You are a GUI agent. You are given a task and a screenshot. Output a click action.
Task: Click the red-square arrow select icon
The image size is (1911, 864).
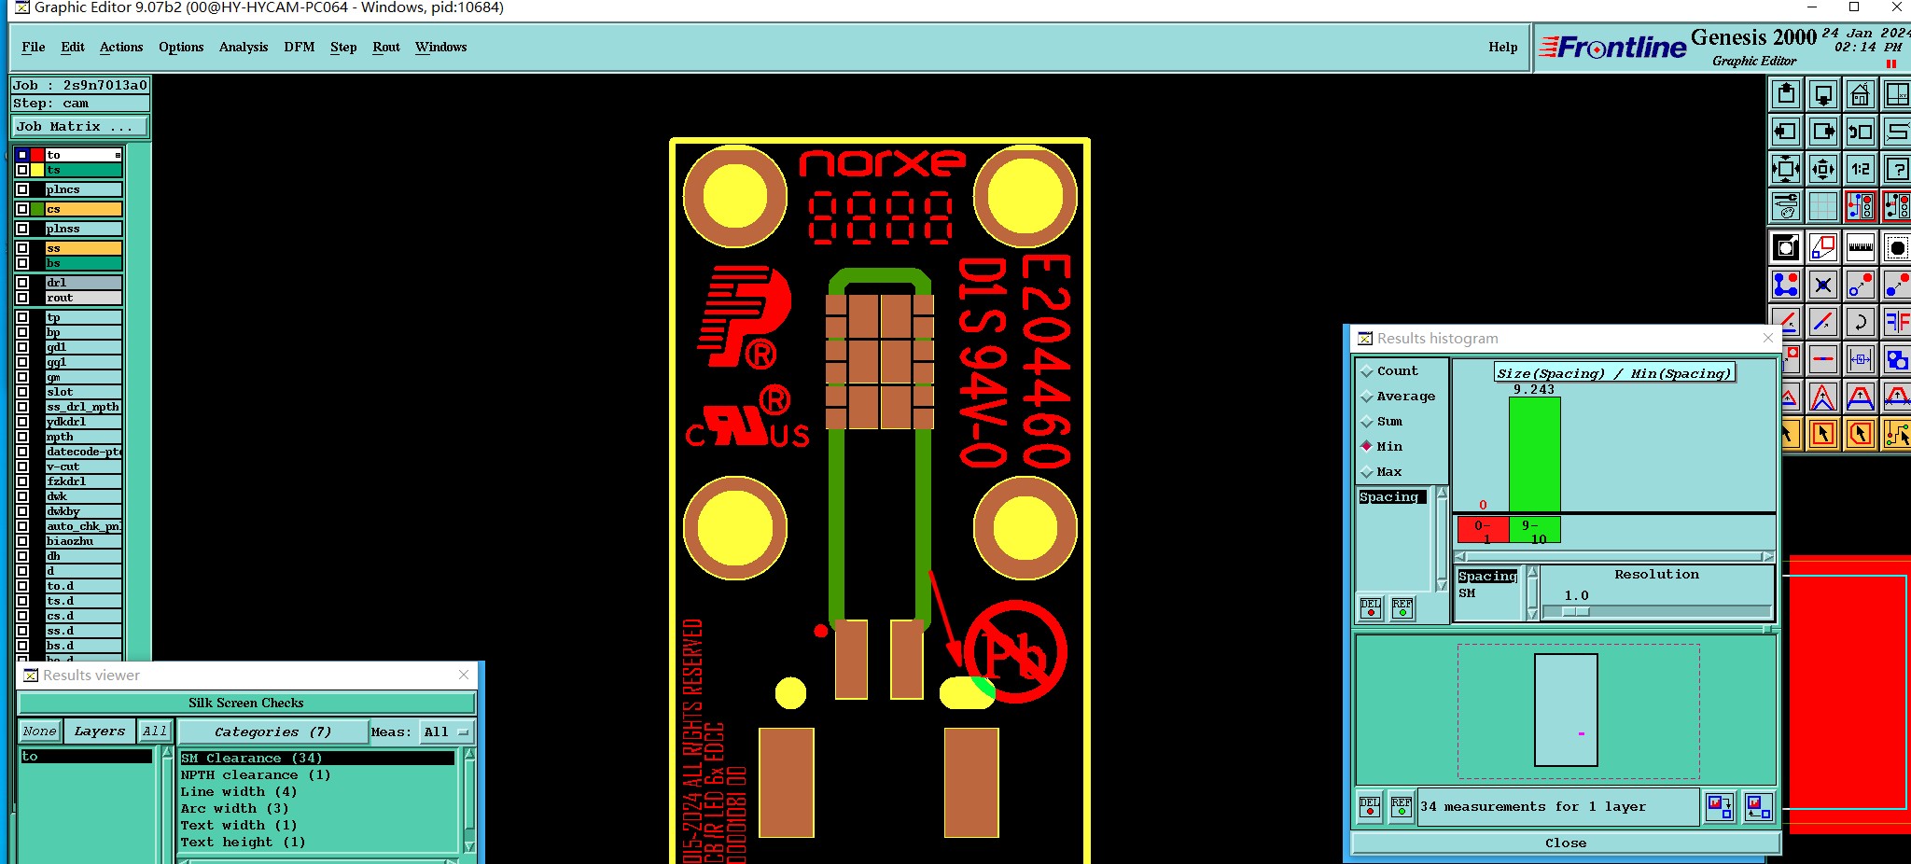click(x=1823, y=434)
